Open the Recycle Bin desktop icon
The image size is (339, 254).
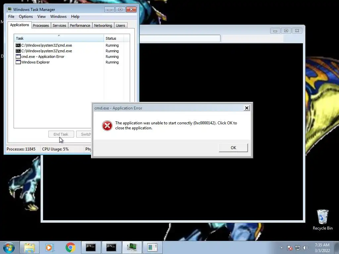[322, 220]
